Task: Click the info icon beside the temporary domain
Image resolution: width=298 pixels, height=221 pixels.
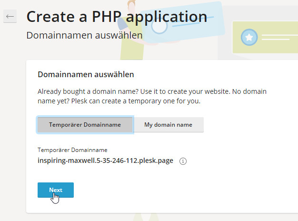Action: [183, 161]
